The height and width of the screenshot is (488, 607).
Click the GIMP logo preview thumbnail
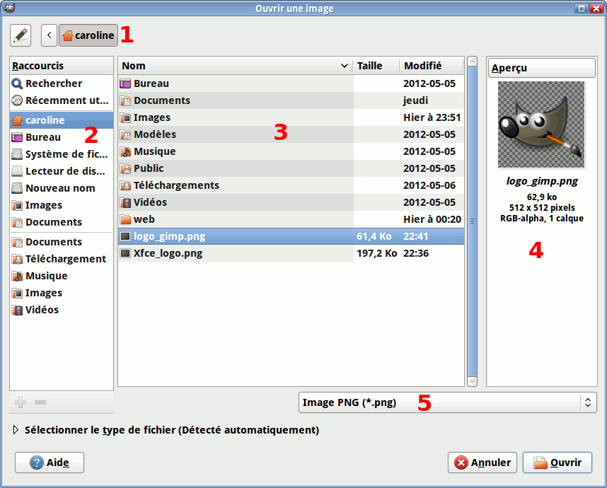(x=541, y=124)
